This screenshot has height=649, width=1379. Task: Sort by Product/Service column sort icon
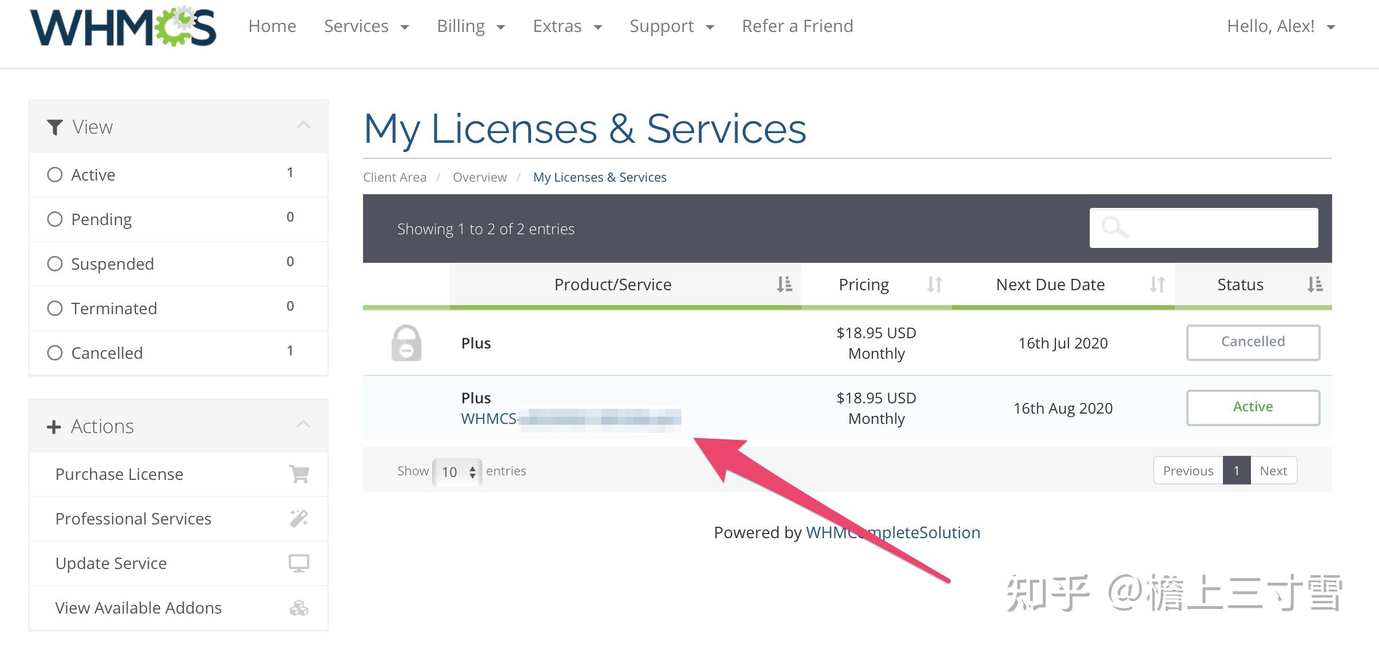(784, 284)
